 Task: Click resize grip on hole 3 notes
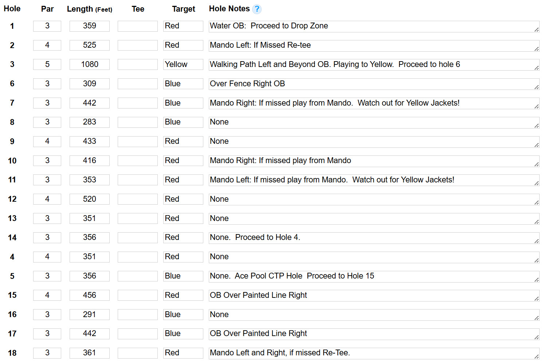point(537,68)
